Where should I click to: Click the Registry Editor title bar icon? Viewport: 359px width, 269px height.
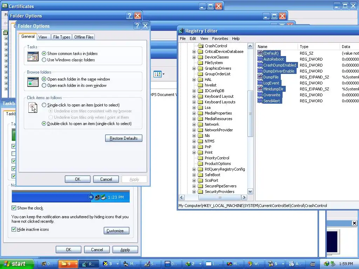182,31
